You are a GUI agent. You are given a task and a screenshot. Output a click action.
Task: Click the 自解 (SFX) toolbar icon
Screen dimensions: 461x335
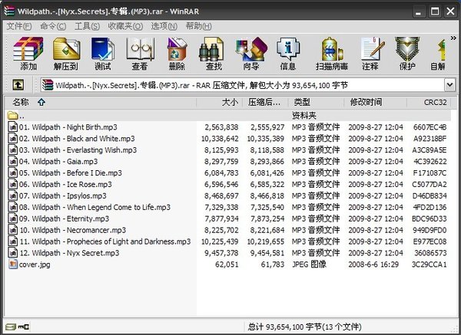click(x=438, y=54)
